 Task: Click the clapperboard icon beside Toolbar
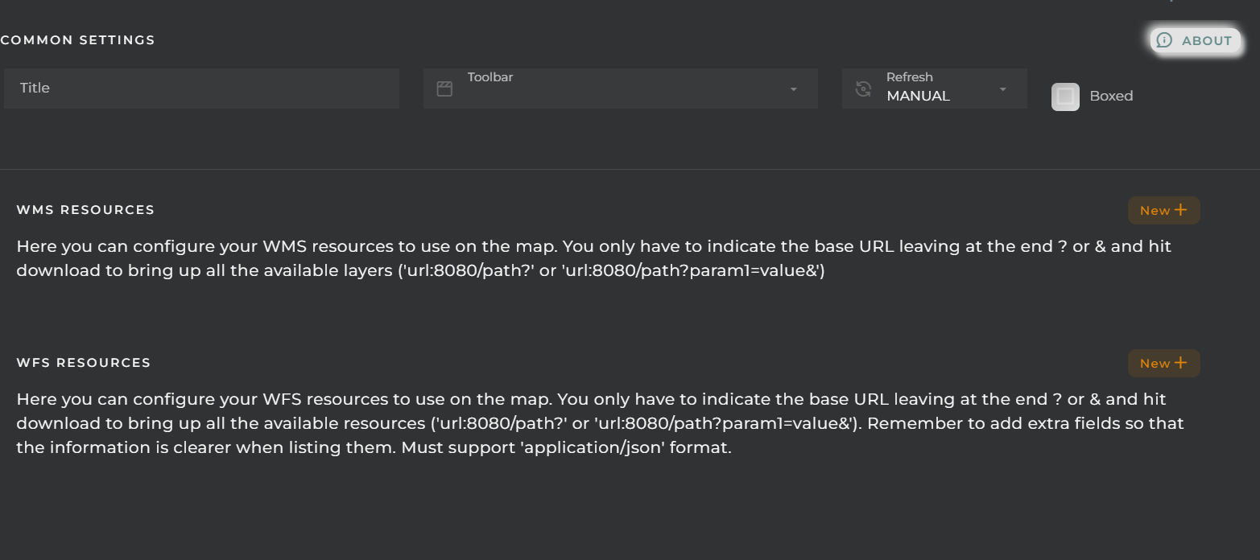pos(444,89)
